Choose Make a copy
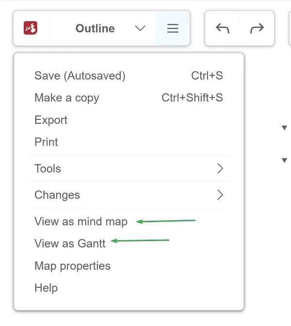The image size is (291, 326). tap(67, 98)
